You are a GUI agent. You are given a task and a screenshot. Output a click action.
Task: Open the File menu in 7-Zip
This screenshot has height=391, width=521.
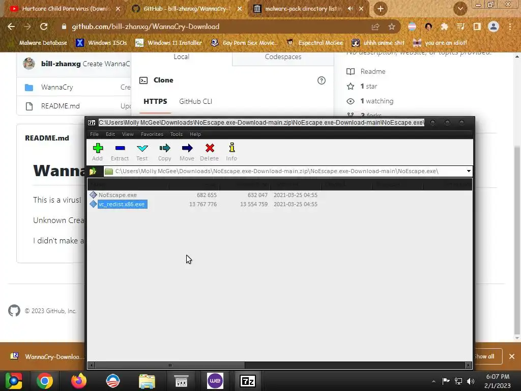pyautogui.click(x=94, y=134)
